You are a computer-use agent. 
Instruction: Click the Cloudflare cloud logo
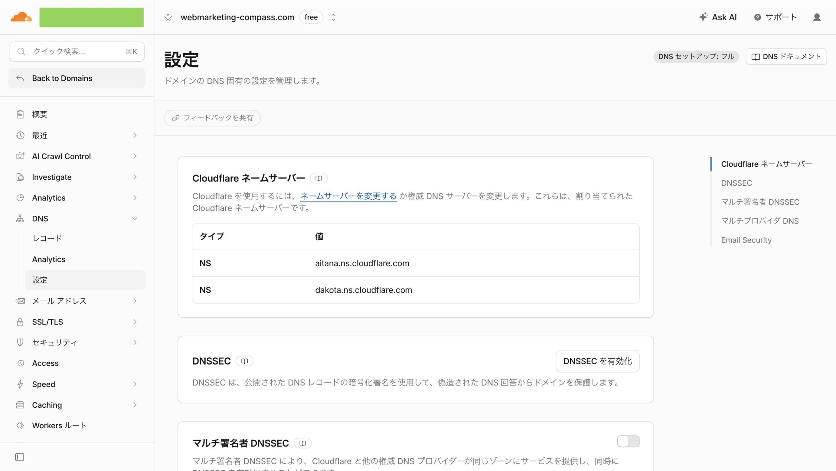21,17
